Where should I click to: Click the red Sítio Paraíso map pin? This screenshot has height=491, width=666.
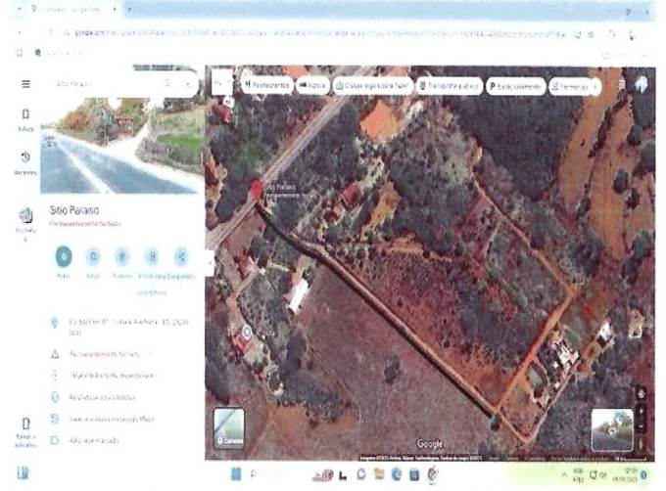tap(257, 189)
